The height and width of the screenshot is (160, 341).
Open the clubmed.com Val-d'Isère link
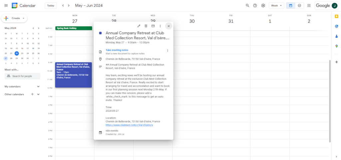[129, 125]
